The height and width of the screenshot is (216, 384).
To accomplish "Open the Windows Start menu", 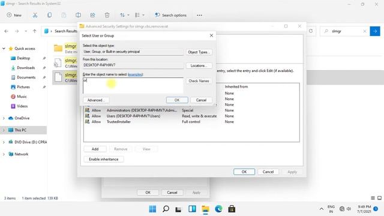I will pyautogui.click(x=152, y=209).
